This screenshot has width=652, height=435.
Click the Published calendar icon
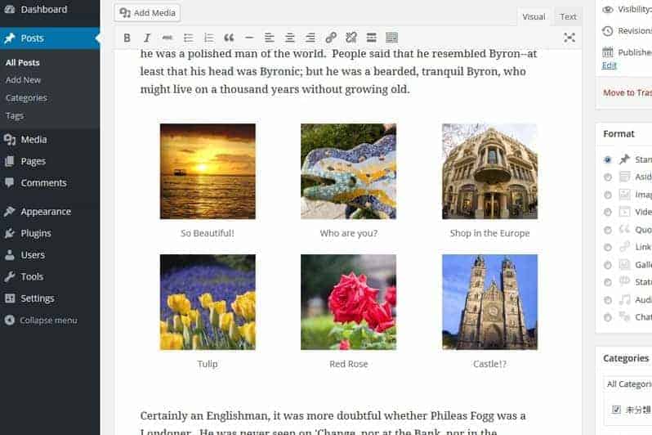click(x=608, y=52)
